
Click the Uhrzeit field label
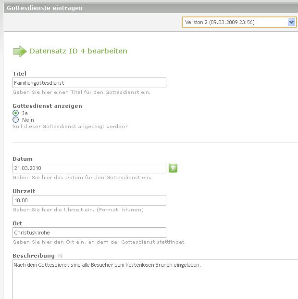click(24, 191)
